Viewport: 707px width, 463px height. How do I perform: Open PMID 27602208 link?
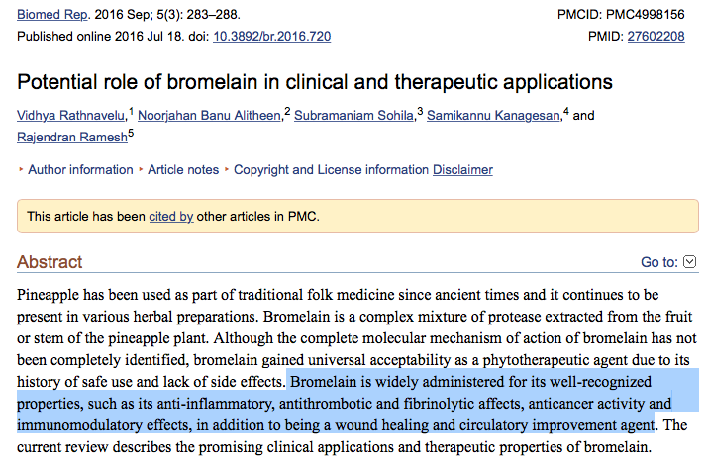656,36
